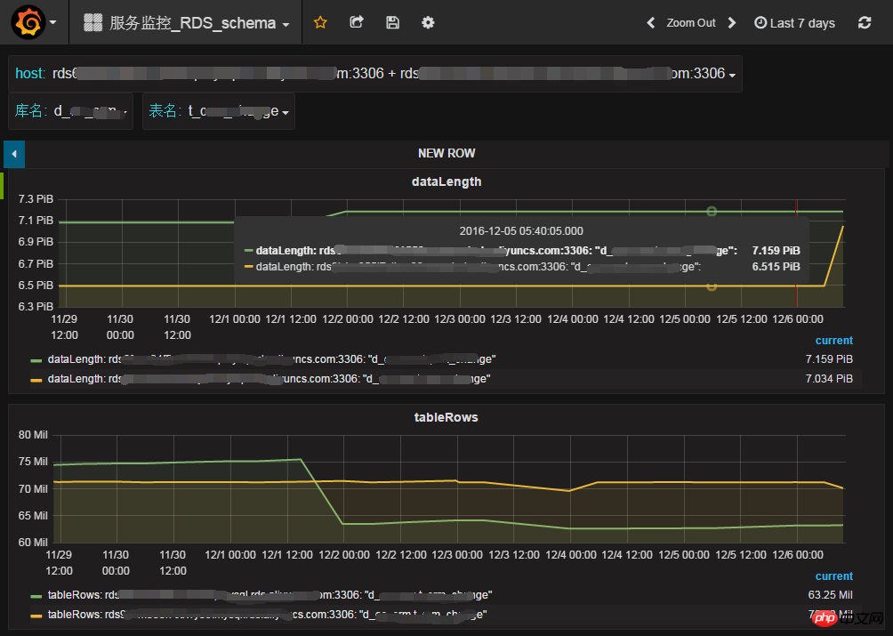Image resolution: width=893 pixels, height=636 pixels.
Task: Toggle yellow tableRows series in legend
Action: coord(267,615)
